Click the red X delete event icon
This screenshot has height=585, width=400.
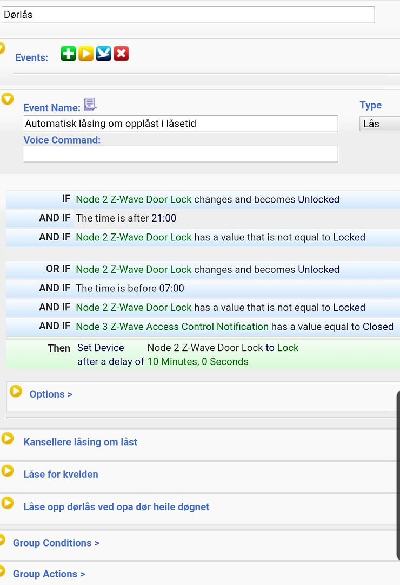click(x=121, y=54)
